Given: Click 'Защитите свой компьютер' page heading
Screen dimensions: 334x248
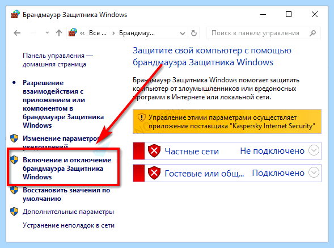Looking at the screenshot, I should [x=212, y=57].
